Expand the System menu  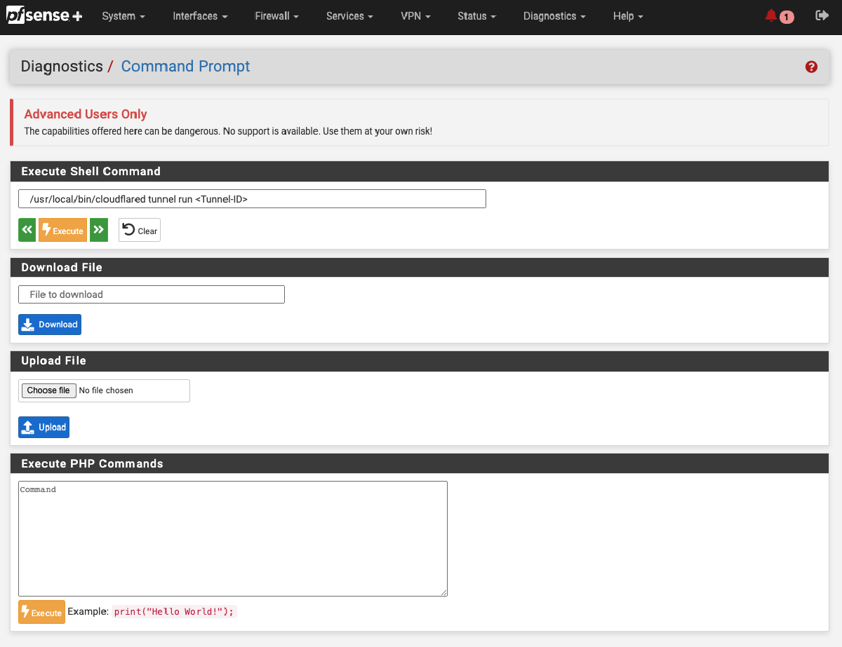(x=123, y=16)
